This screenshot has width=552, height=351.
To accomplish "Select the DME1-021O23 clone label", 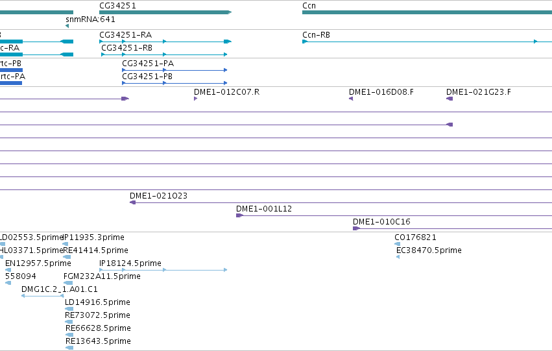I will click(x=158, y=196).
